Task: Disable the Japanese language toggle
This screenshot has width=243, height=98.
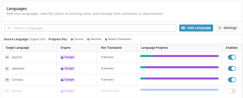Action: pyautogui.click(x=232, y=68)
